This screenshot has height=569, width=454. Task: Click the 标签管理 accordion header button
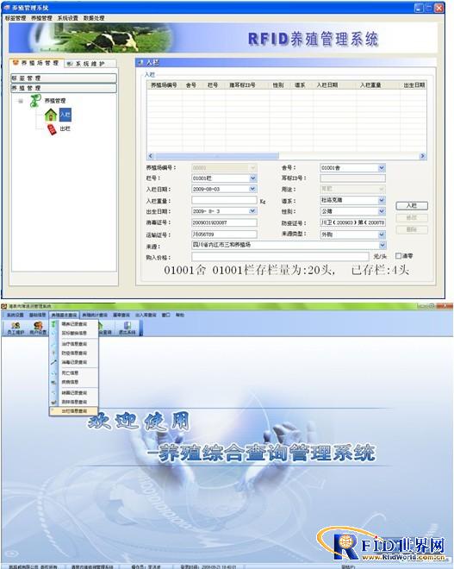pos(64,78)
